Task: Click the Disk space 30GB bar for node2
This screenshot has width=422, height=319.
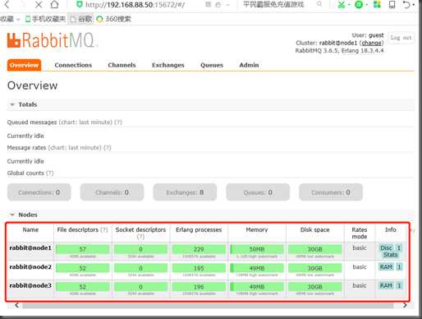Action: tap(315, 268)
